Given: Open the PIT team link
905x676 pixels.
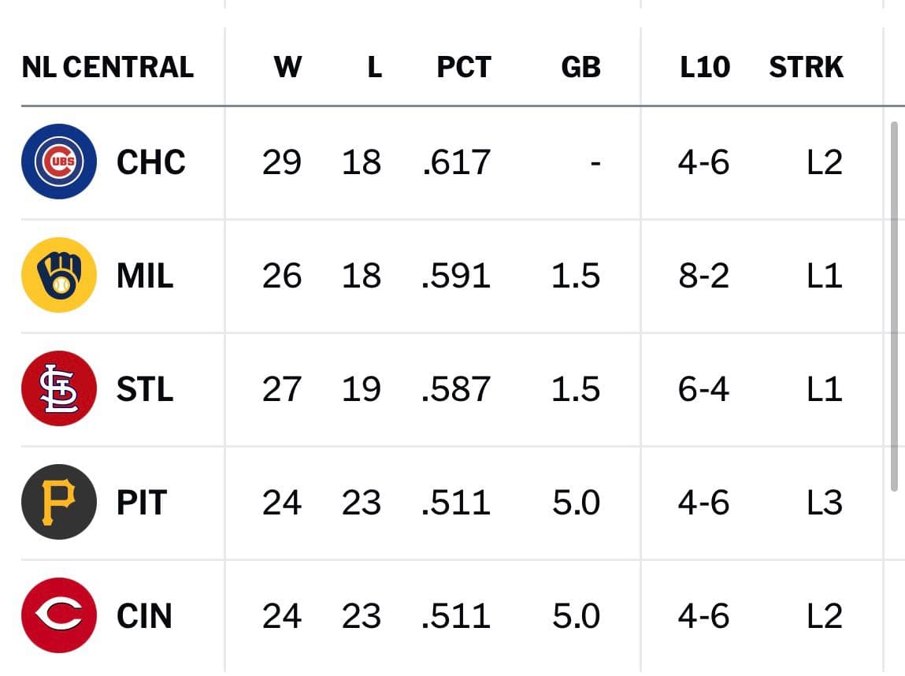Looking at the screenshot, I should tap(142, 502).
